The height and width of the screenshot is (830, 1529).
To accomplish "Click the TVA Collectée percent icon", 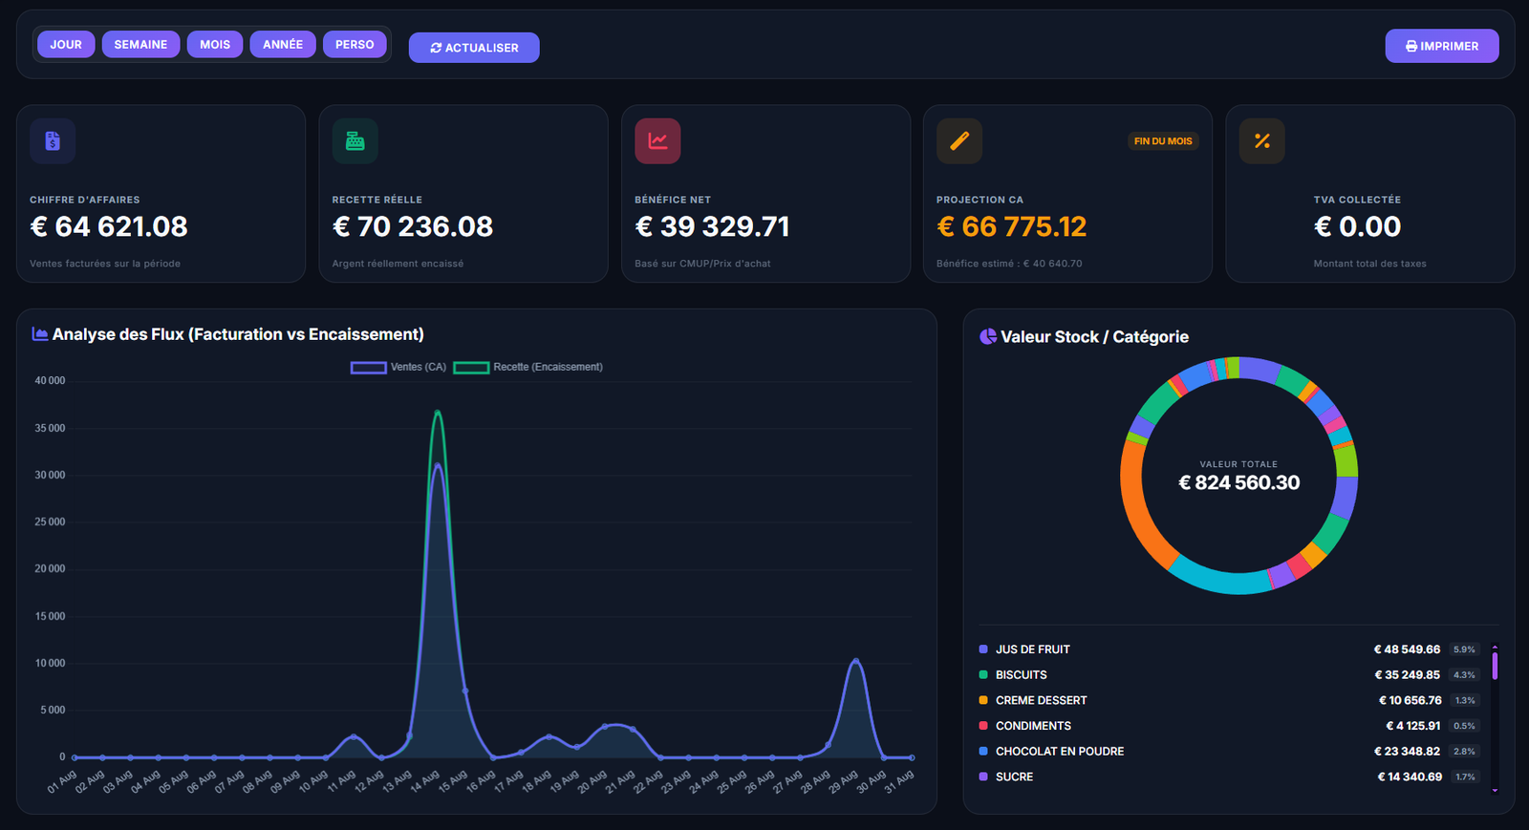I will pos(1261,140).
